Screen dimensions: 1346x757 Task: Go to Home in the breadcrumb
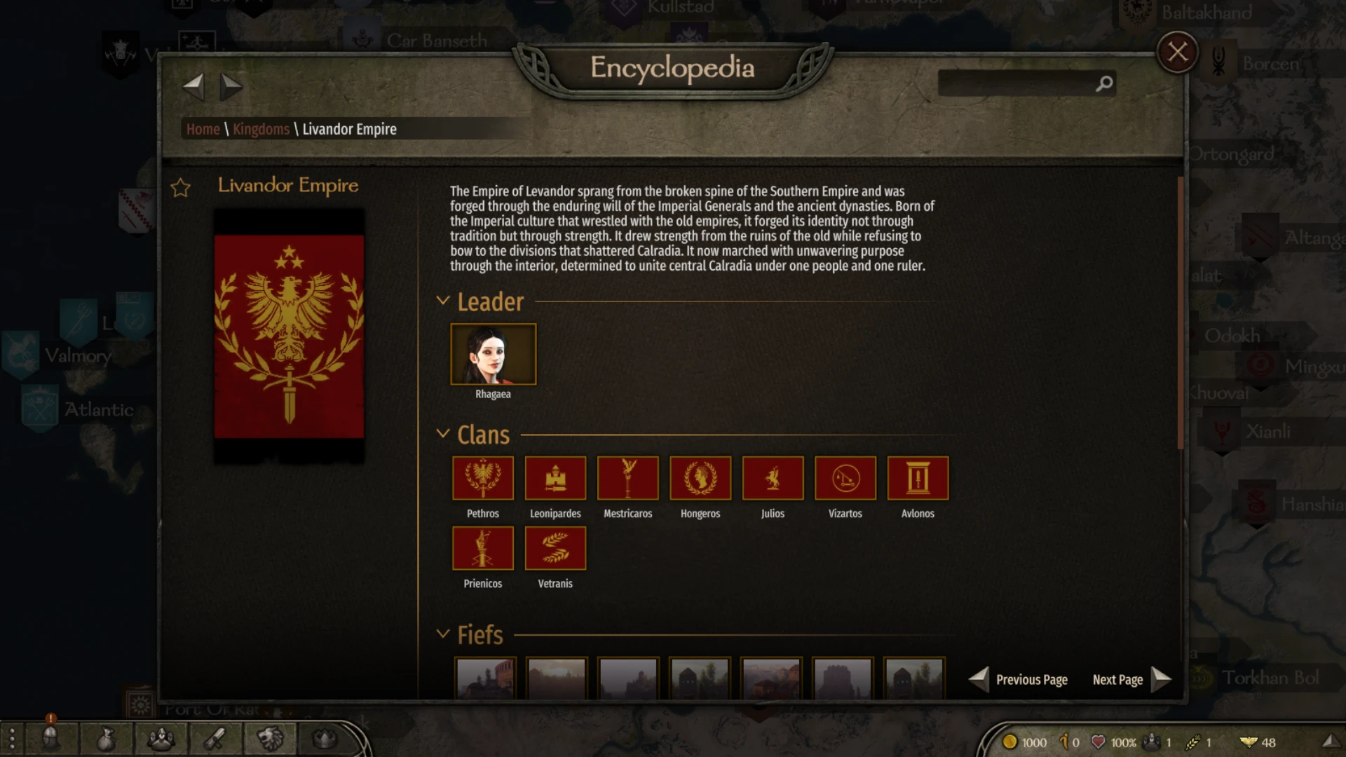(203, 129)
